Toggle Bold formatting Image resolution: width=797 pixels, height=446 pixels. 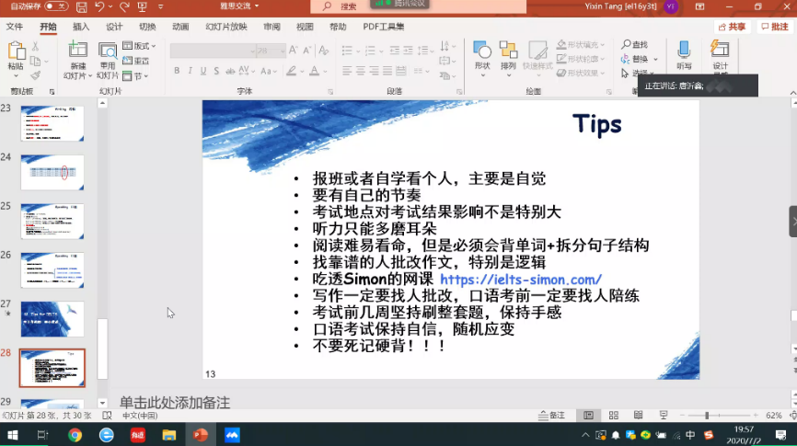[x=177, y=71]
